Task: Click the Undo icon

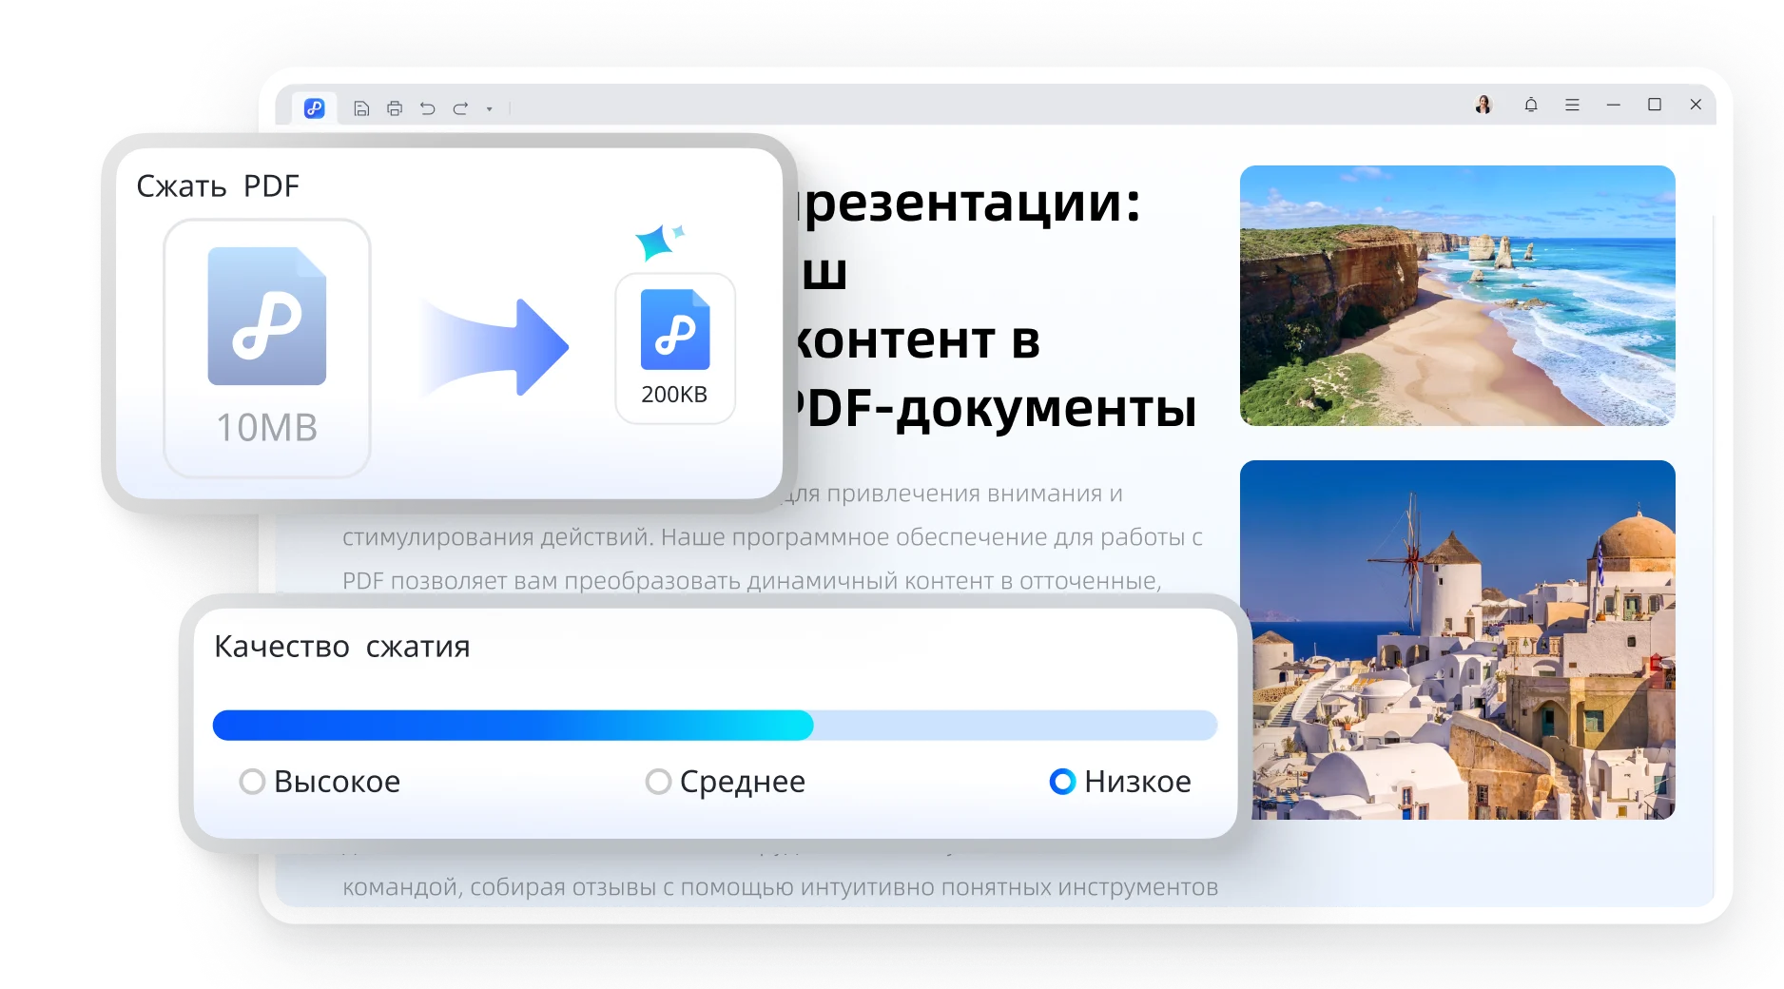Action: [428, 107]
